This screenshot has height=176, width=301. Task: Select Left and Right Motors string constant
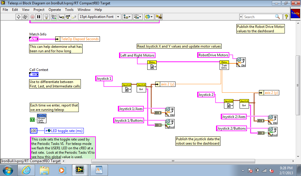pyautogui.click(x=137, y=55)
